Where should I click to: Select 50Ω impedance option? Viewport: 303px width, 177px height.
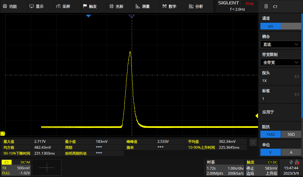(291, 134)
